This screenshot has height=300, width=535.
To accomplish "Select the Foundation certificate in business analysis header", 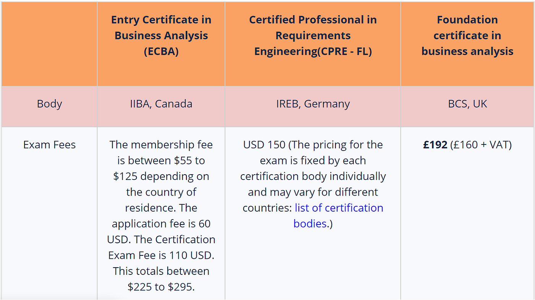I will coord(467,35).
